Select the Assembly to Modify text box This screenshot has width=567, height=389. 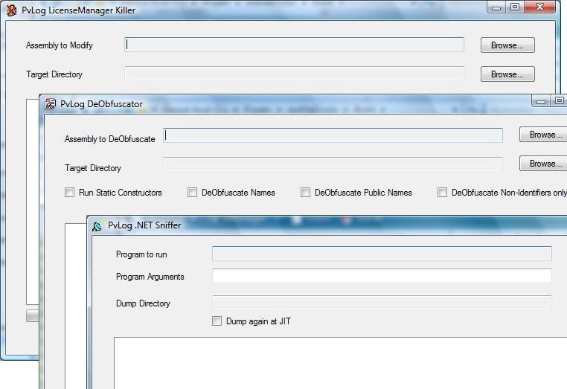pos(294,45)
